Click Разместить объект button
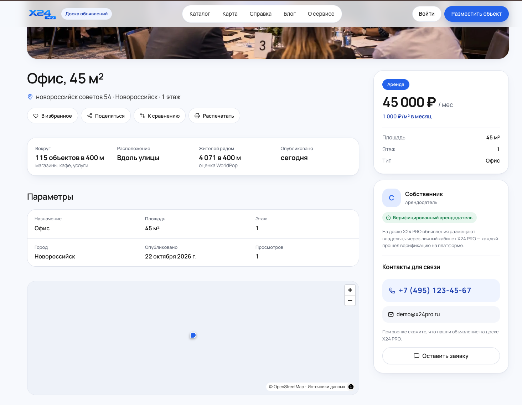 pos(476,14)
